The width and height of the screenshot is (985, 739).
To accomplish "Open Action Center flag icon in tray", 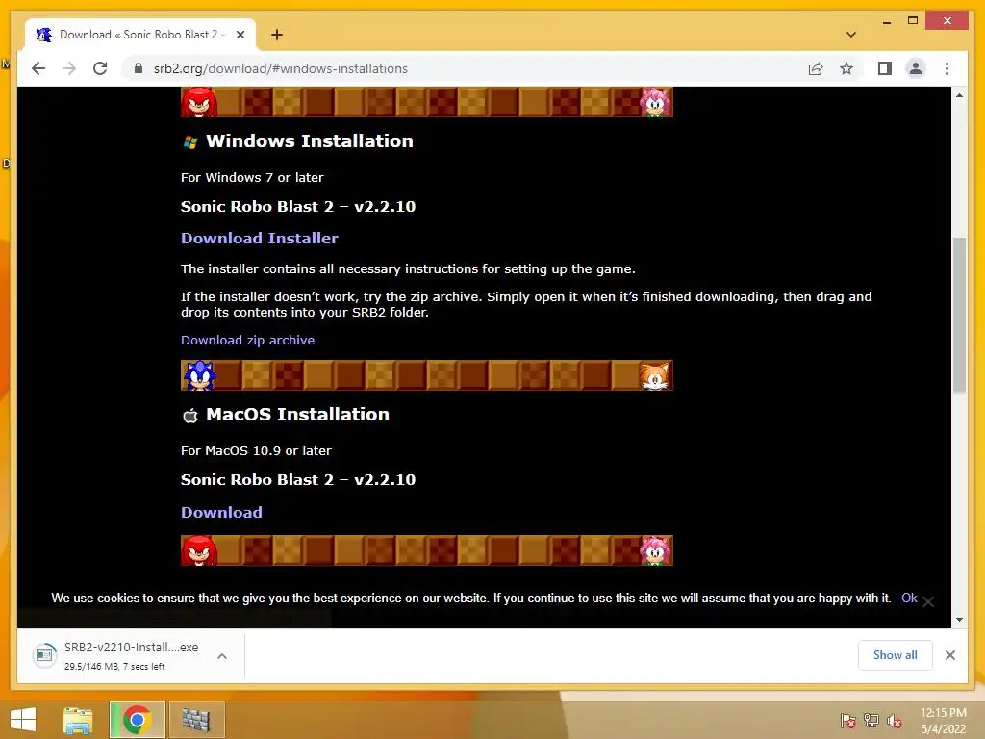I will [x=848, y=721].
